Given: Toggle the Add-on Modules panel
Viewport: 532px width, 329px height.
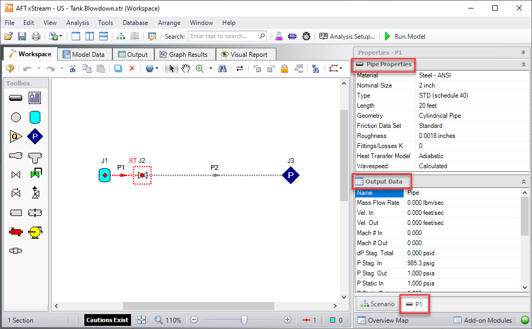Looking at the screenshot, I should pos(483,320).
